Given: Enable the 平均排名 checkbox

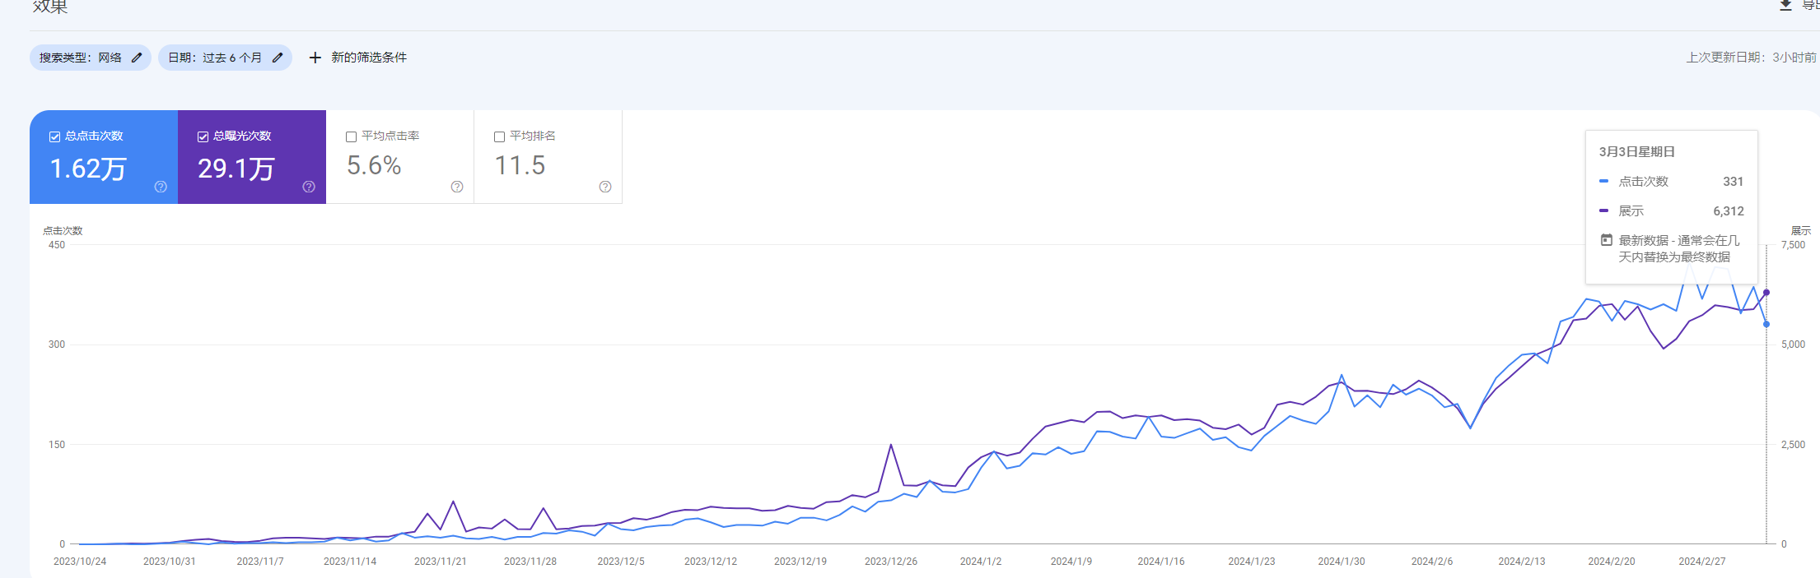Looking at the screenshot, I should [499, 136].
